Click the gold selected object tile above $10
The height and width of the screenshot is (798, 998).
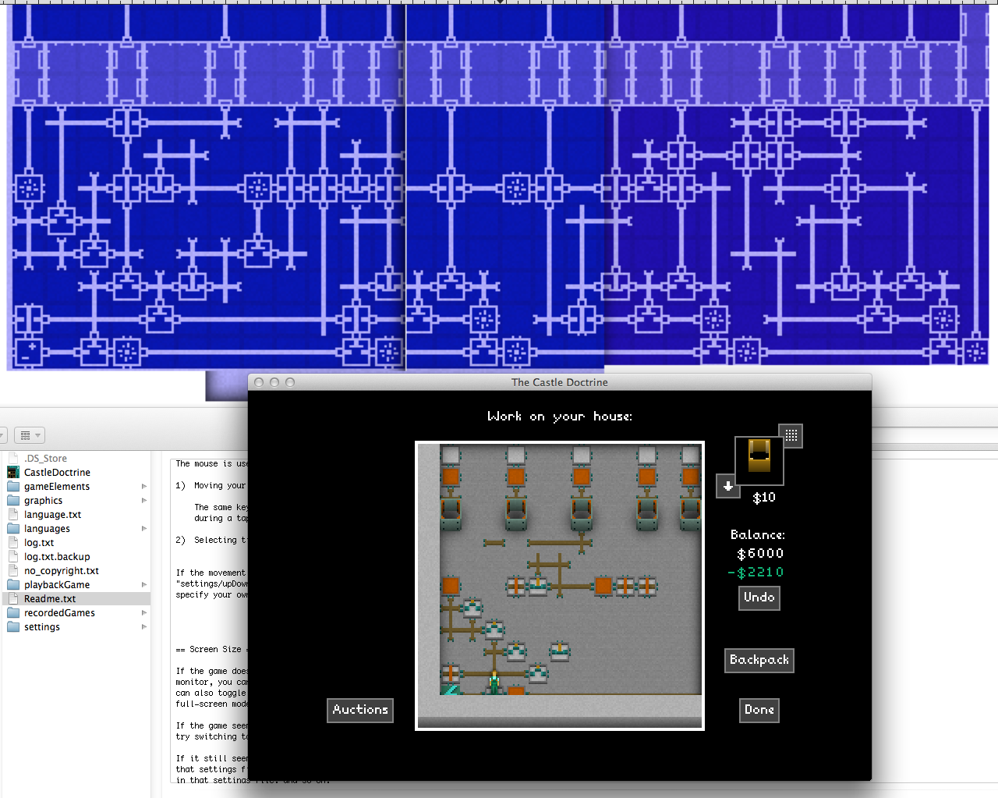[759, 461]
